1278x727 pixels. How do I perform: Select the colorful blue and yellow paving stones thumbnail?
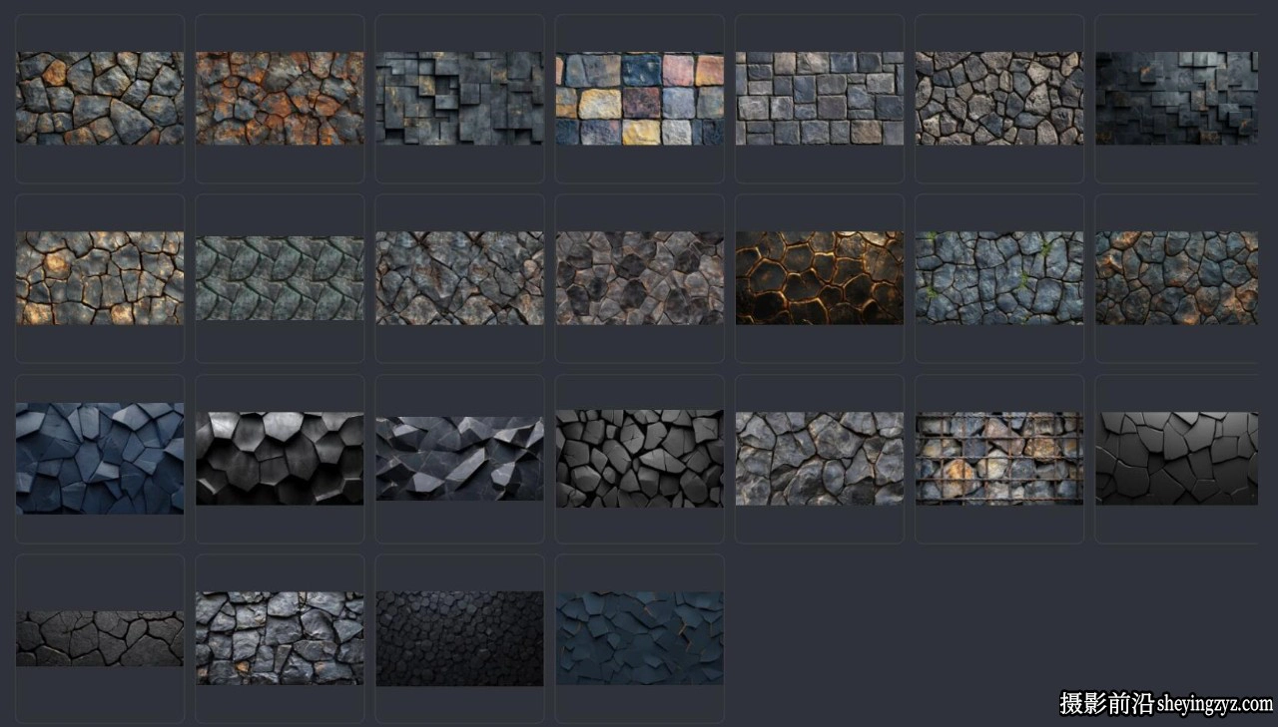point(640,99)
